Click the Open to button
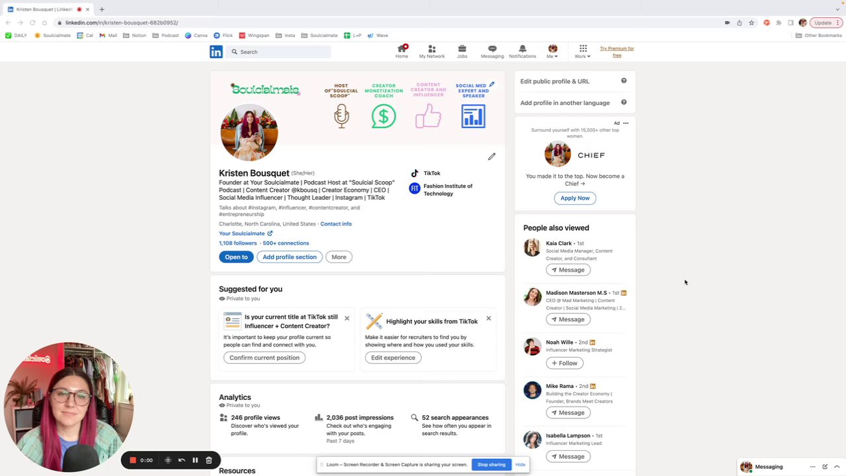The height and width of the screenshot is (476, 846). pyautogui.click(x=236, y=257)
